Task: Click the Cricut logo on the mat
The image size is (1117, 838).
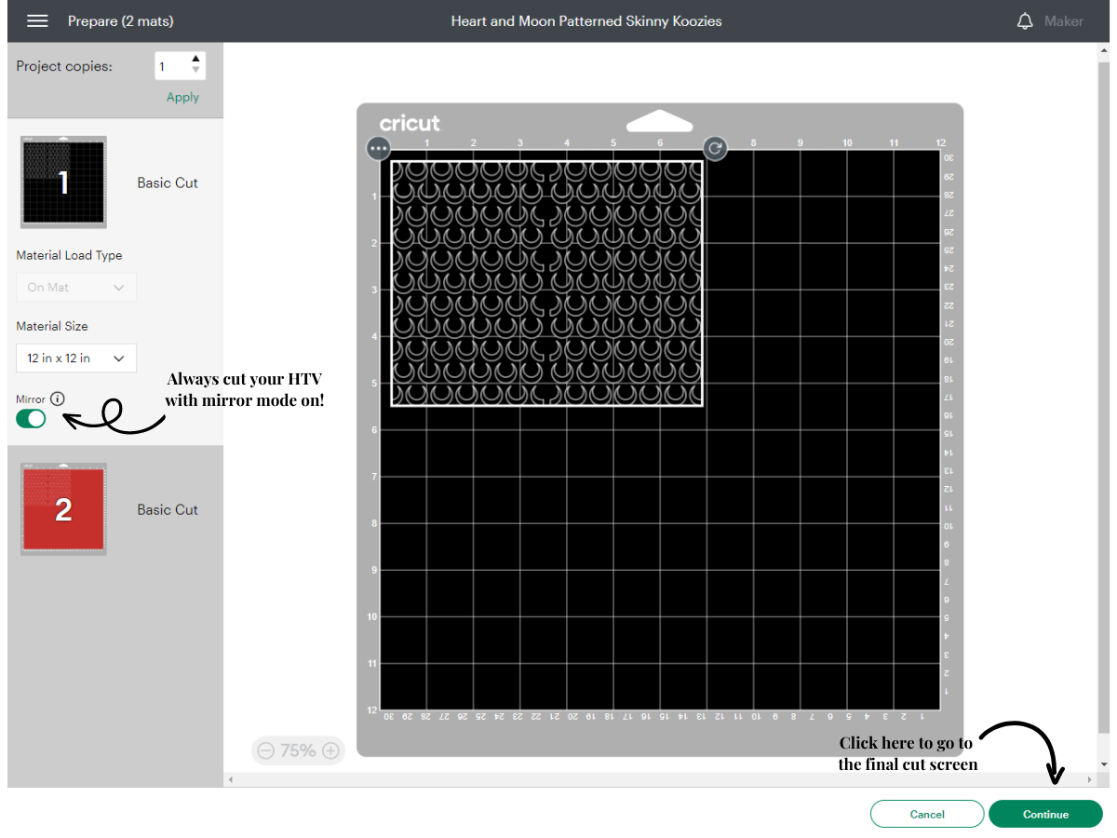Action: tap(410, 123)
